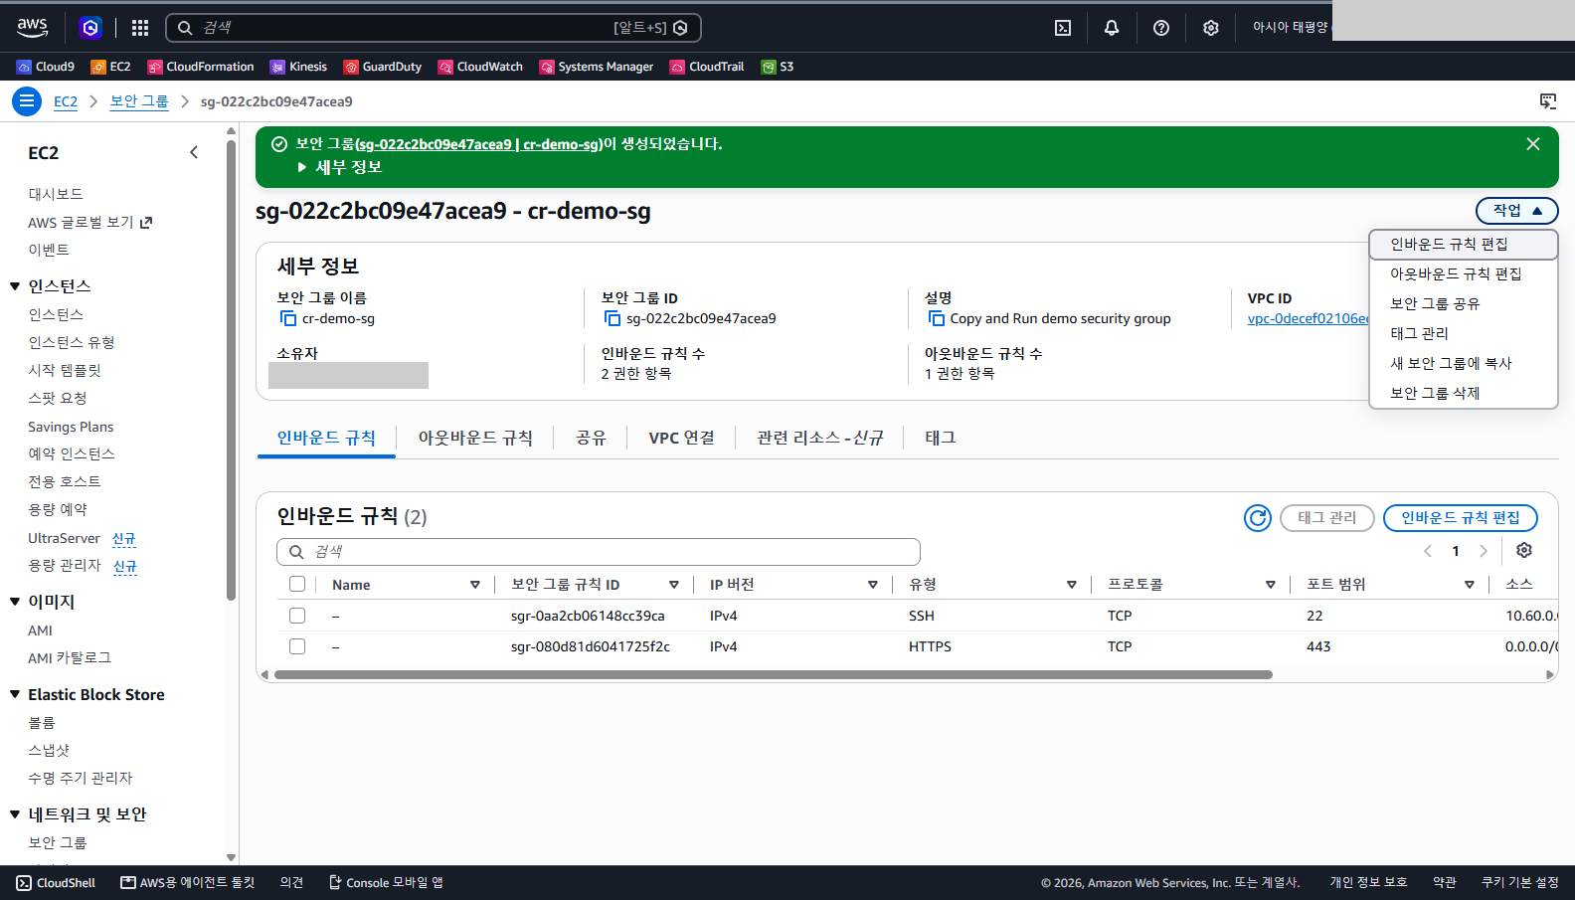Dismiss the green success banner
Image resolution: width=1575 pixels, height=900 pixels.
tap(1533, 144)
